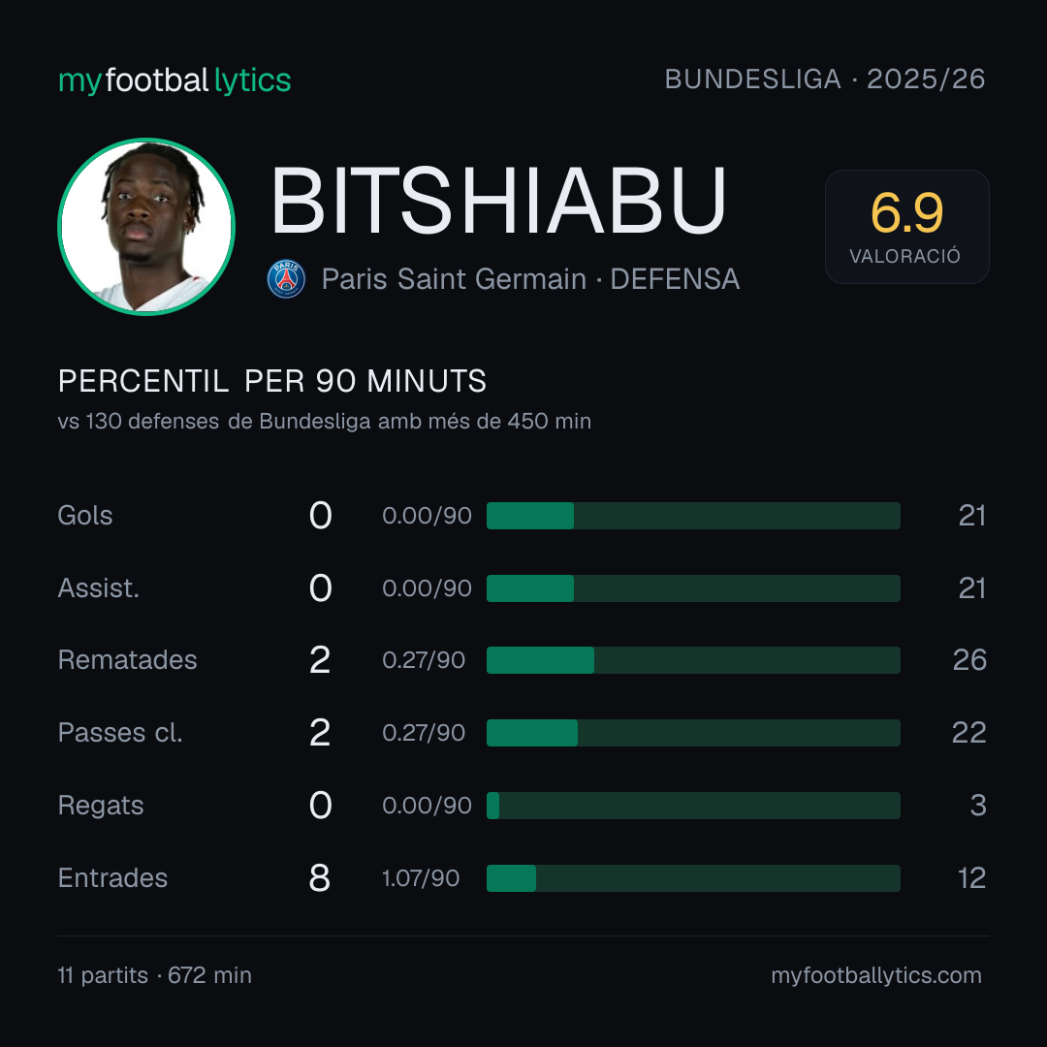Click the Entrades percentile bar

(693, 878)
